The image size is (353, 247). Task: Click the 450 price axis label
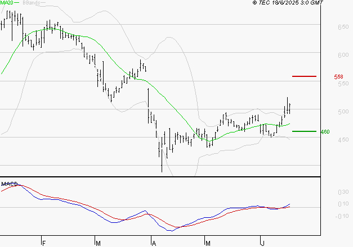343,140
